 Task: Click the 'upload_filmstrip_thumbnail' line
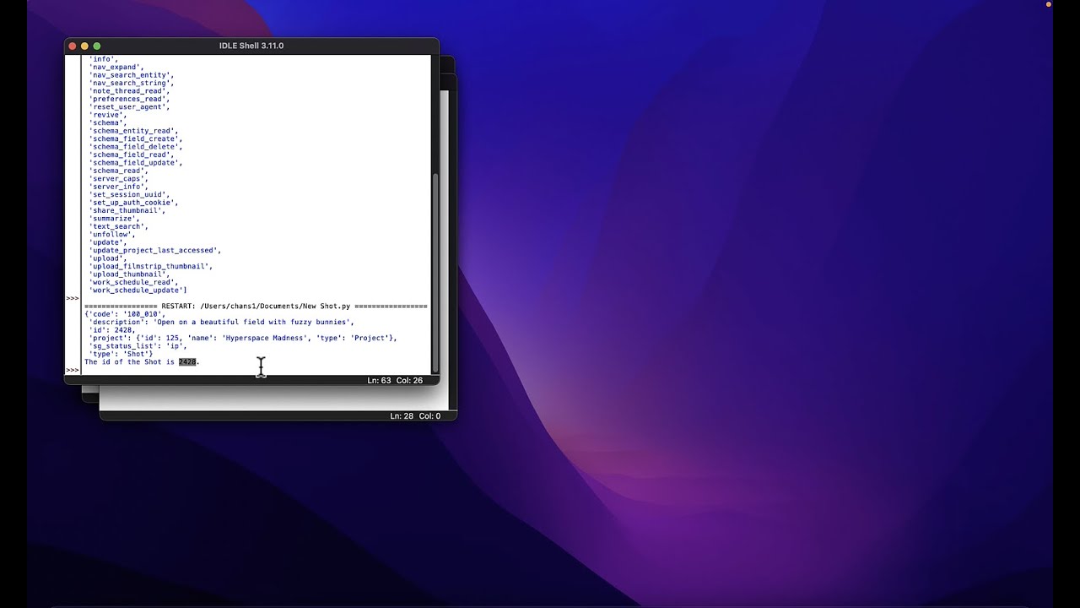[151, 266]
